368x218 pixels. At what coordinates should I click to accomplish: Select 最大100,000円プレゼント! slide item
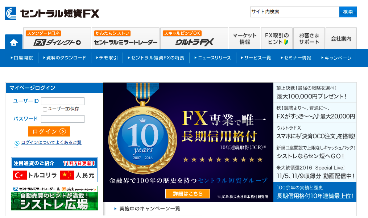(315, 92)
